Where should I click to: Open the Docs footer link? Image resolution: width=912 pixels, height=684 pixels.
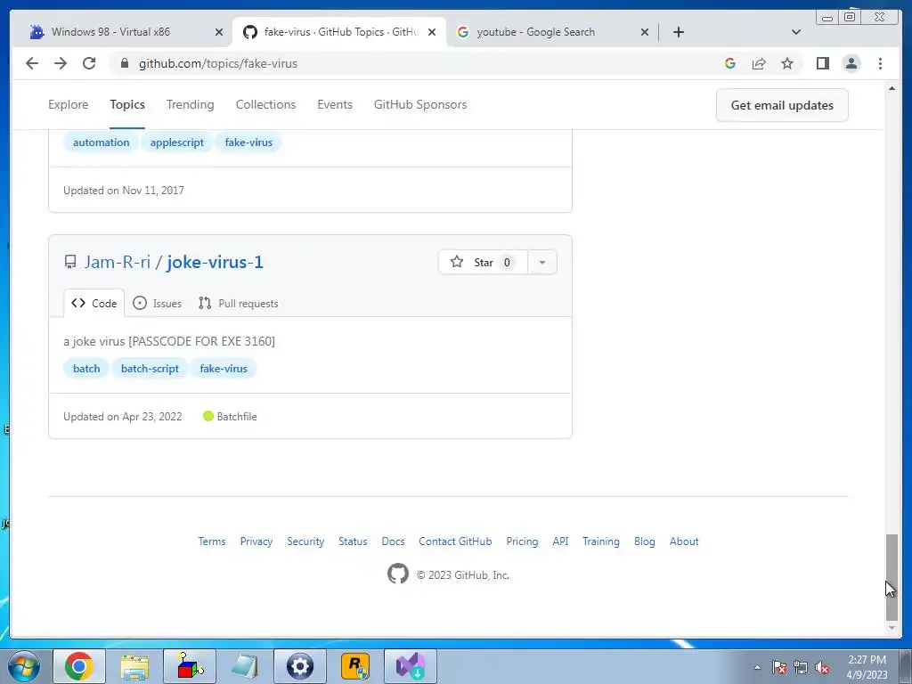(x=393, y=541)
